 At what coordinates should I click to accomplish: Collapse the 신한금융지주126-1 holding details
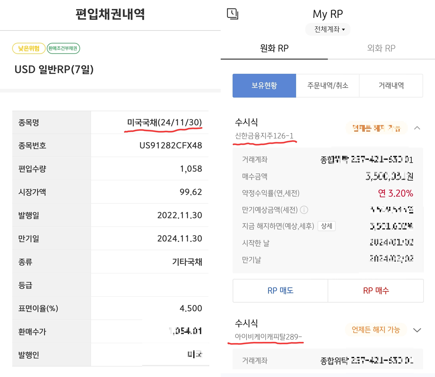[417, 128]
